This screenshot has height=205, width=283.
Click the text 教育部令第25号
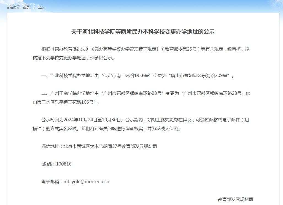(x=180, y=49)
